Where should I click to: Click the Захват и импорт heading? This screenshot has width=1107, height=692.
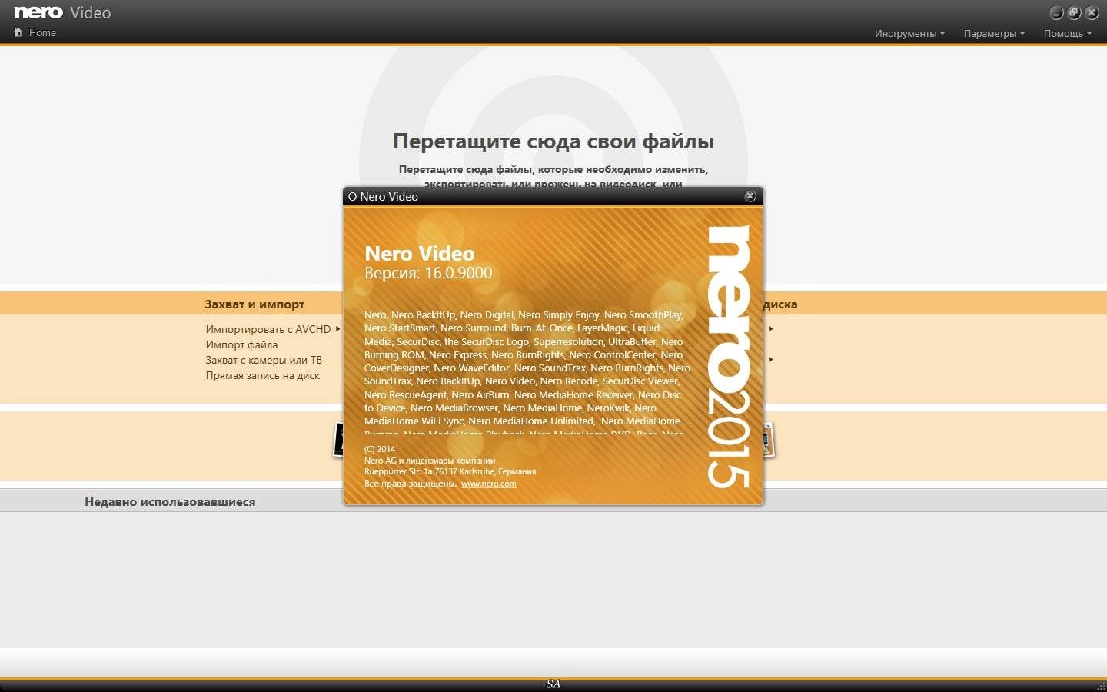tap(254, 304)
